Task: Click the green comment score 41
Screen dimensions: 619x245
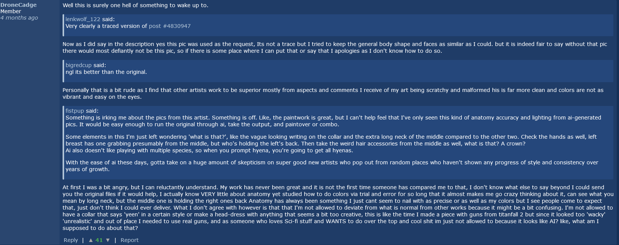Action: (x=99, y=240)
